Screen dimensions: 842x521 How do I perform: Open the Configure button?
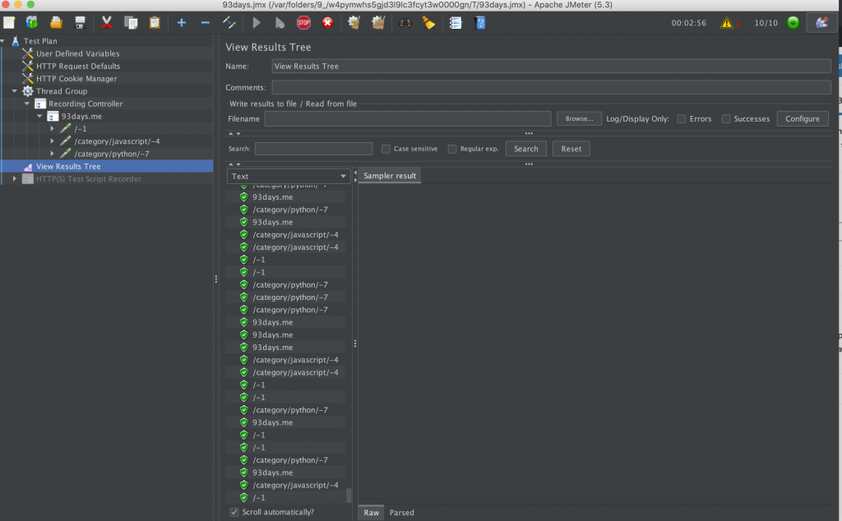(x=803, y=118)
